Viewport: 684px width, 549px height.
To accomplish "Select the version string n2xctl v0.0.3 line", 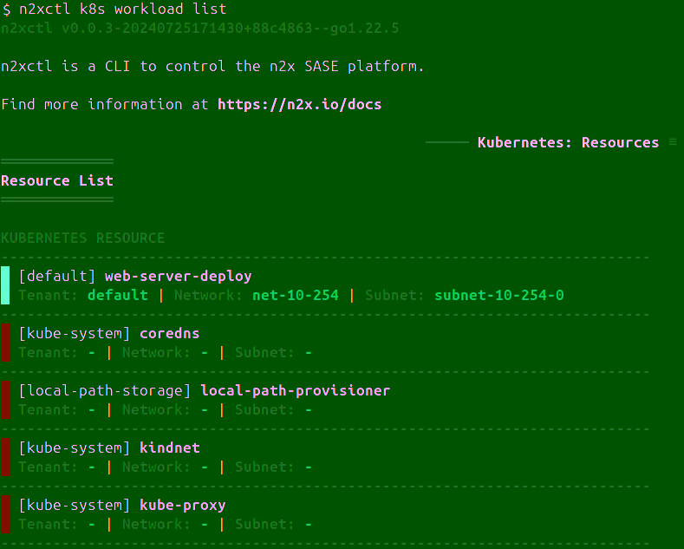I will [199, 29].
